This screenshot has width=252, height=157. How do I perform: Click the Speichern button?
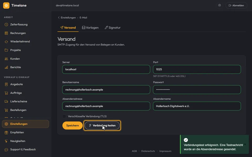tap(72, 125)
